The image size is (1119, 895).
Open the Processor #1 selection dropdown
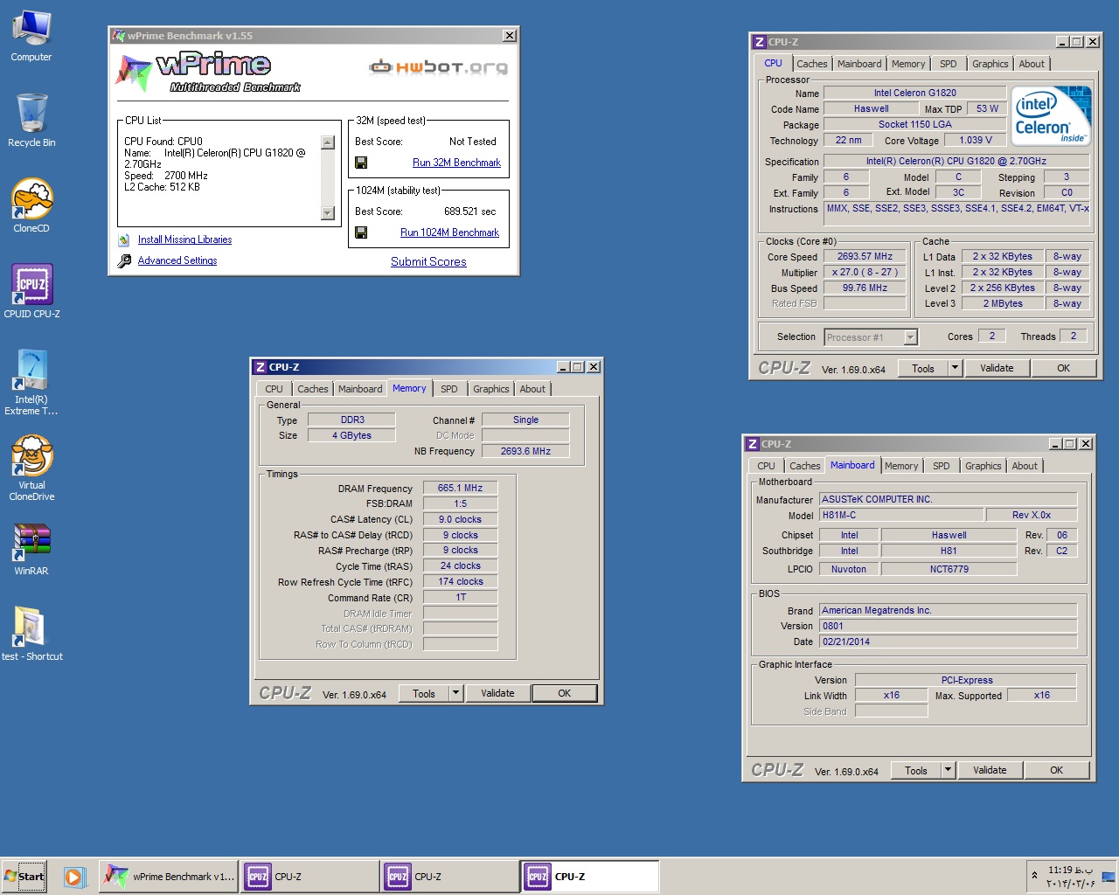coord(910,337)
